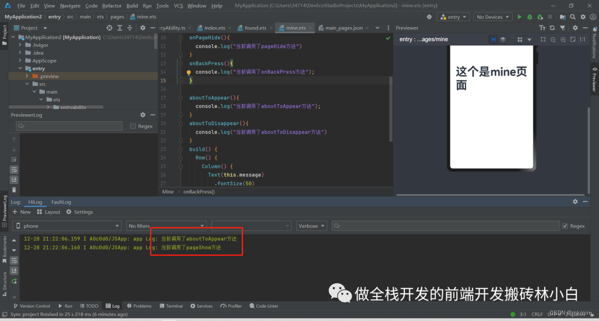Open Code Linter tool window
The width and height of the screenshot is (599, 321).
[264, 306]
